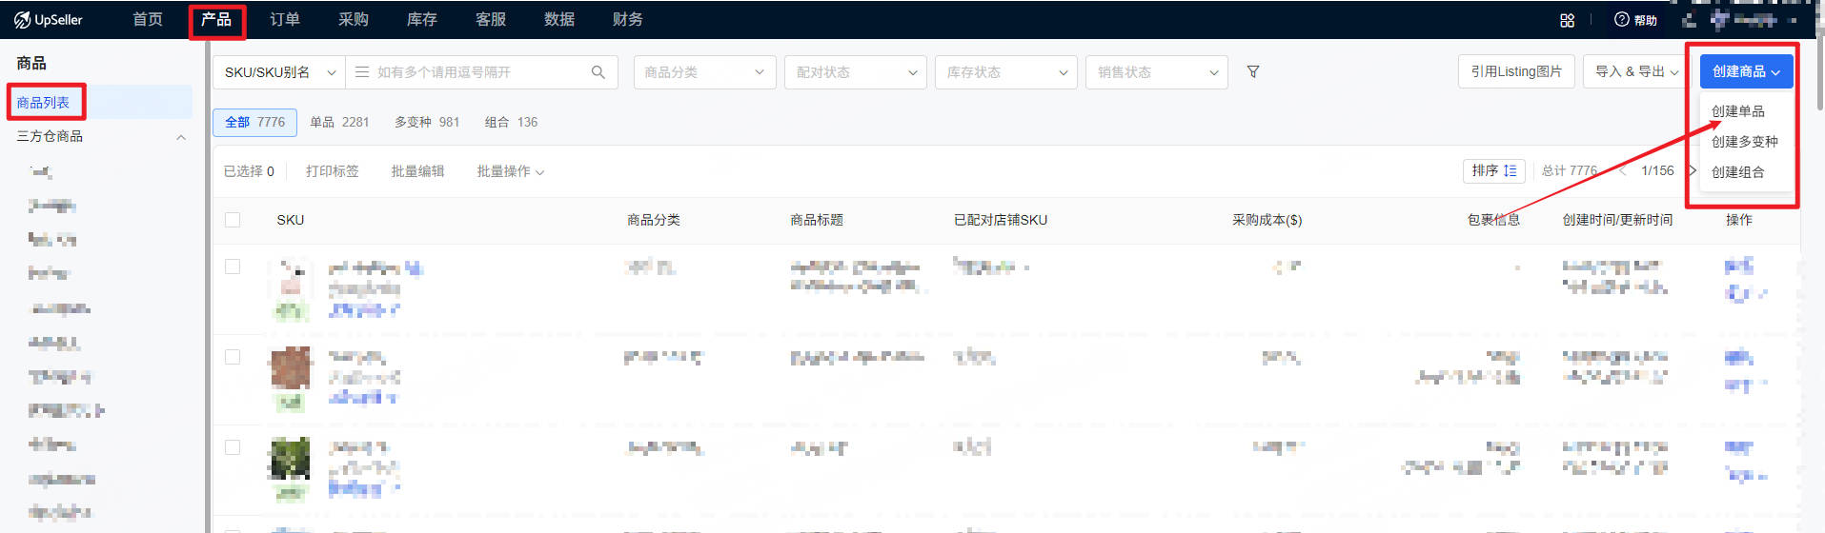Click the 商品标题 column header
Screen dimensions: 1825x533
(x=817, y=220)
